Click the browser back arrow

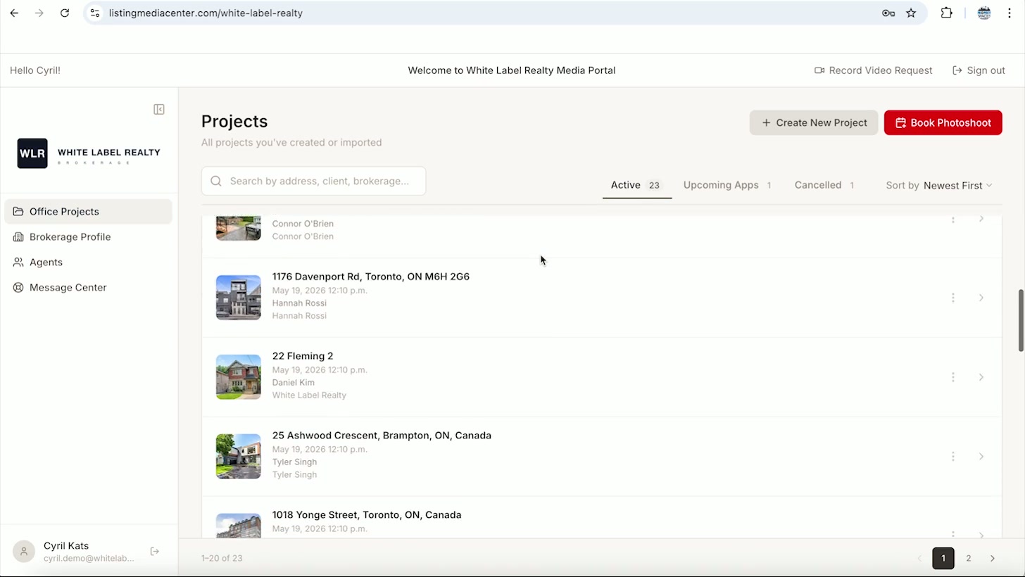coord(14,13)
